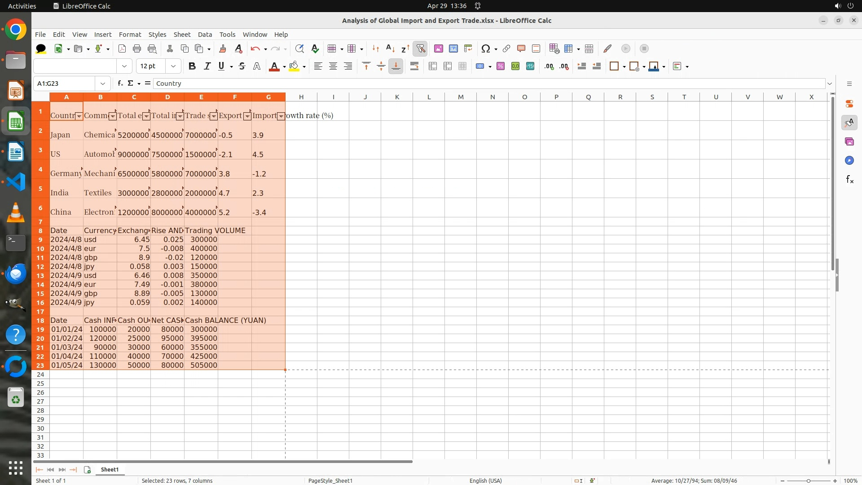Open the font size dropdown

tap(173, 66)
